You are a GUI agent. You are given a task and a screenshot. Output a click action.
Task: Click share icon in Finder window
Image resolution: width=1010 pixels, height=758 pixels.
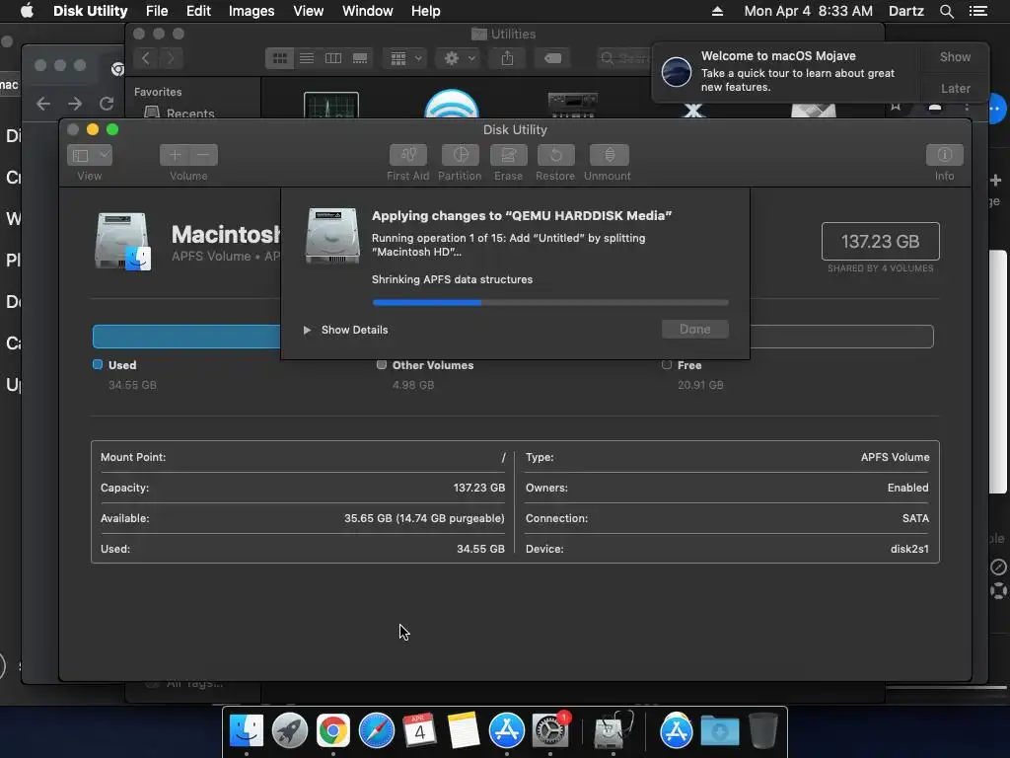click(x=508, y=58)
